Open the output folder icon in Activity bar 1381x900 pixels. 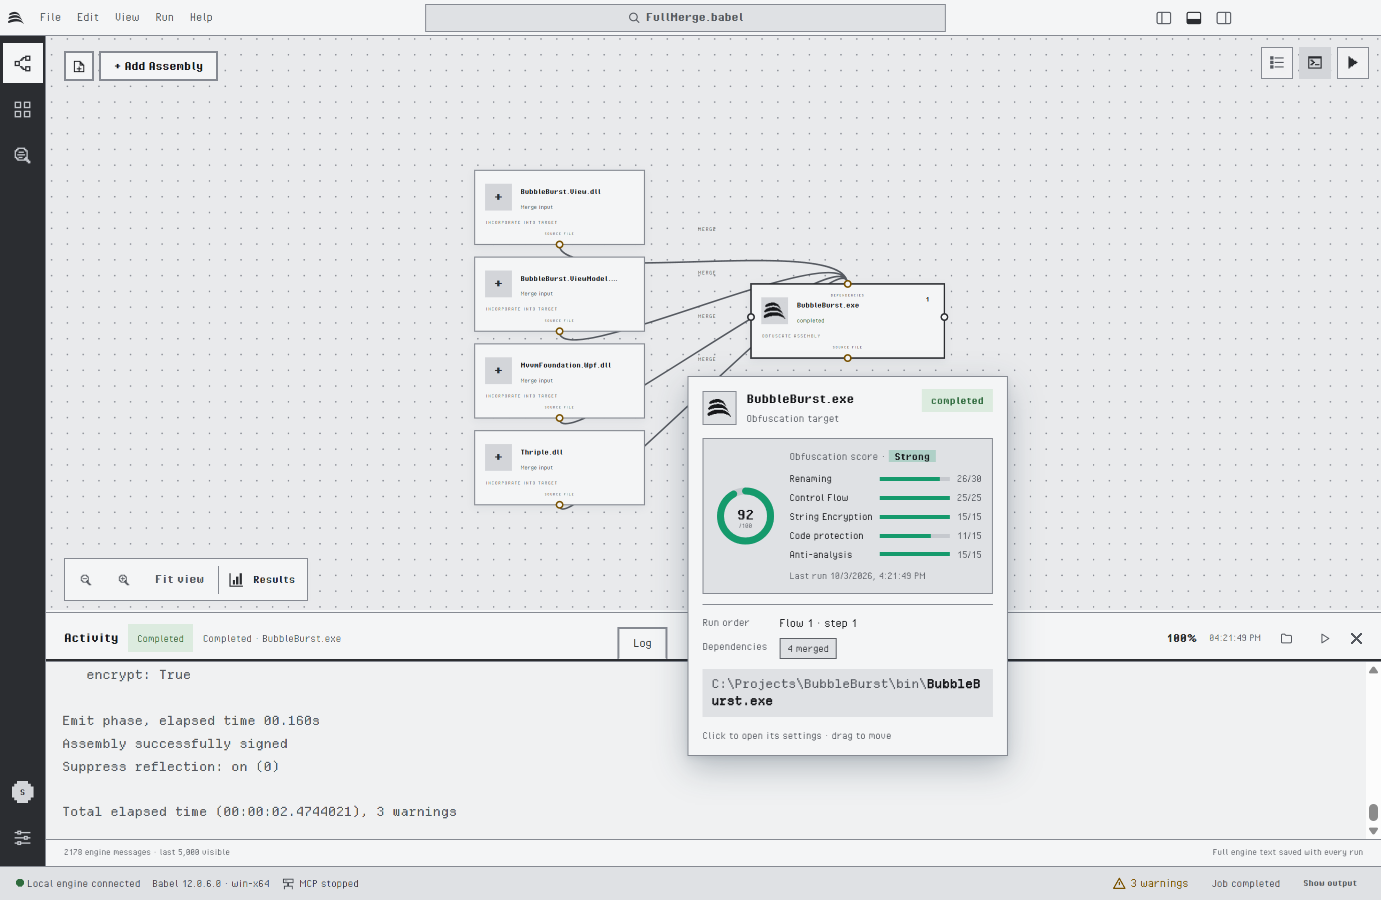[x=1286, y=638]
